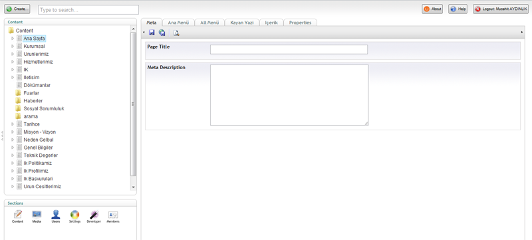Click the Save and Publish icon
This screenshot has width=532, height=240.
pos(162,33)
